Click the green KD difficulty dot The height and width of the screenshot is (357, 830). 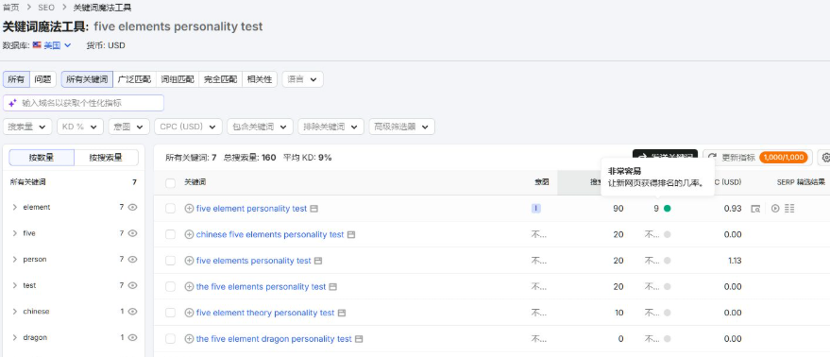tap(667, 209)
